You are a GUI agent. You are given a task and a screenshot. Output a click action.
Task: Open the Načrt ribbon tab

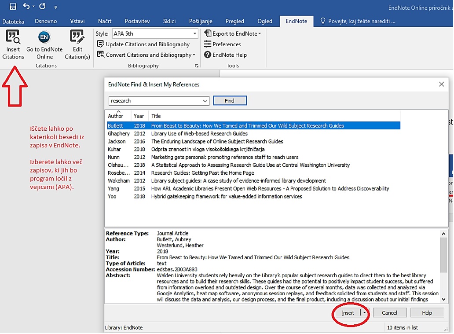[x=105, y=21]
